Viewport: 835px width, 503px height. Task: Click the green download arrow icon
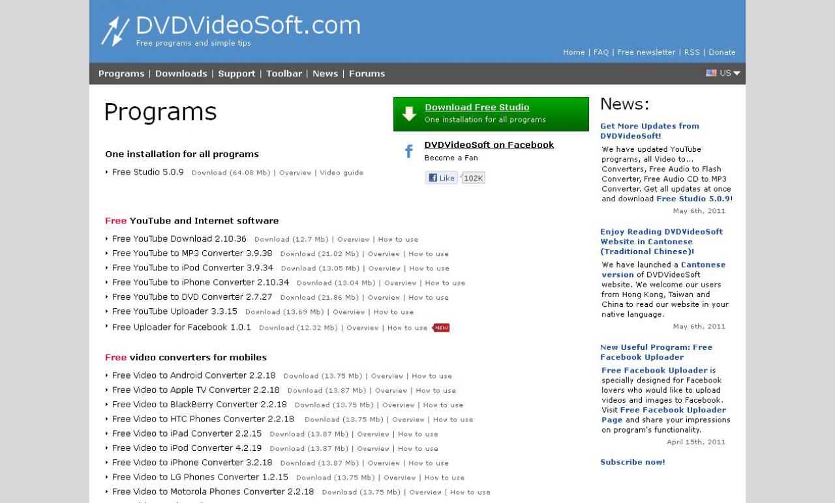409,114
